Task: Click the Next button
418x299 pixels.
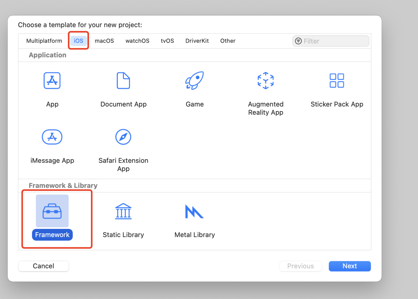Action: click(x=350, y=266)
